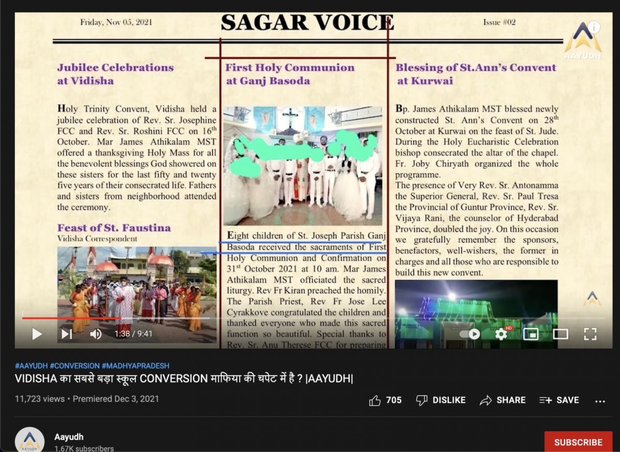Click the info card icon
Viewport: 620px width, 452px height.
594,27
